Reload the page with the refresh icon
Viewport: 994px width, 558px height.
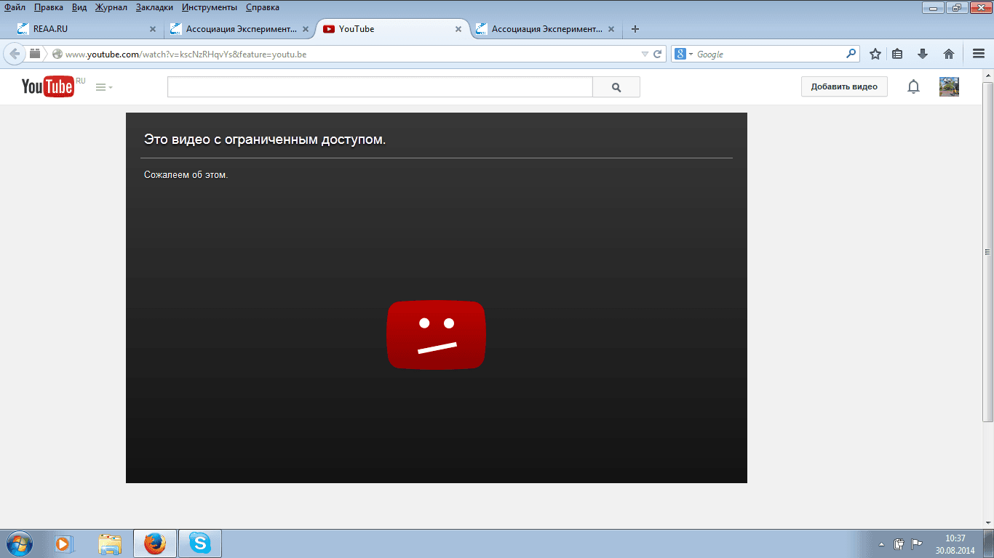[x=658, y=54]
